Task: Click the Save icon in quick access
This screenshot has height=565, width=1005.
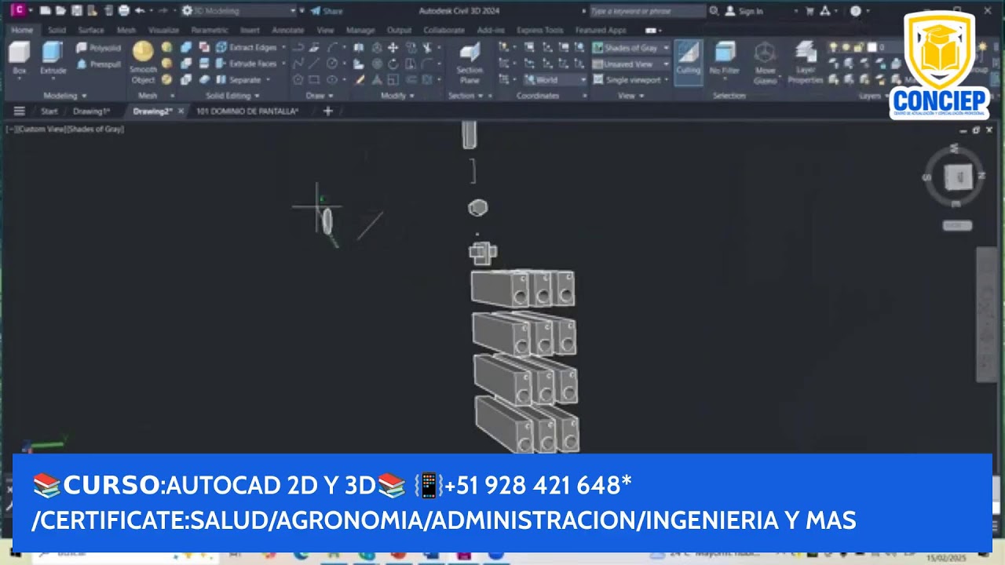Action: point(77,11)
